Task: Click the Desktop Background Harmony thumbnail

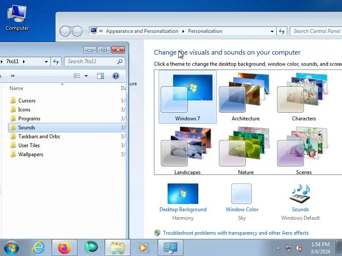Action: [183, 194]
